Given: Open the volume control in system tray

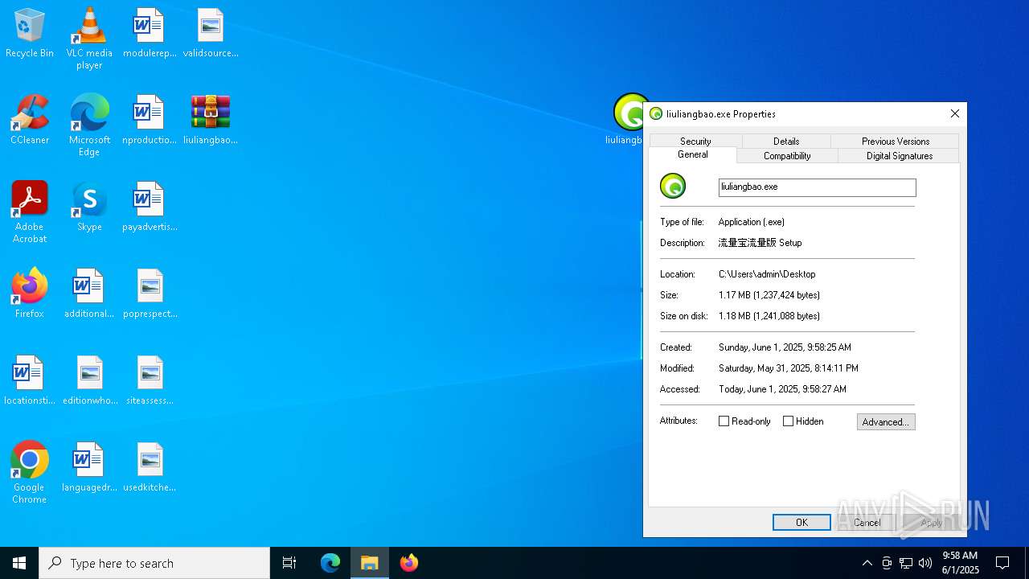Looking at the screenshot, I should (x=925, y=563).
